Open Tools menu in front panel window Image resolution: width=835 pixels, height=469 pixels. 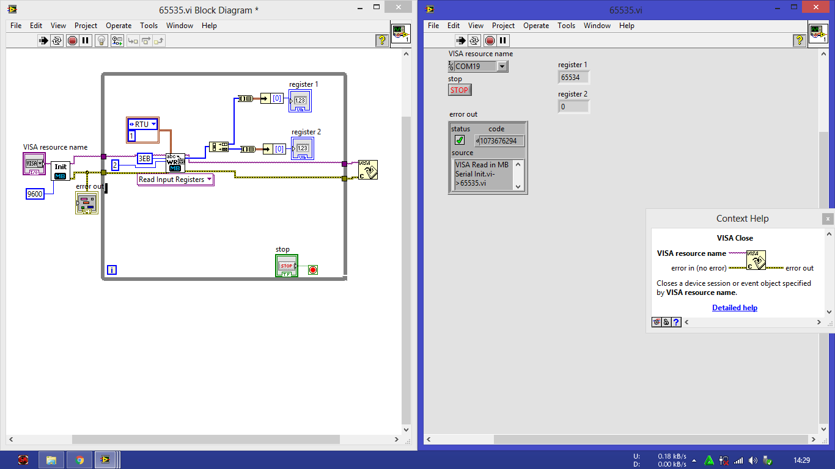coord(566,26)
